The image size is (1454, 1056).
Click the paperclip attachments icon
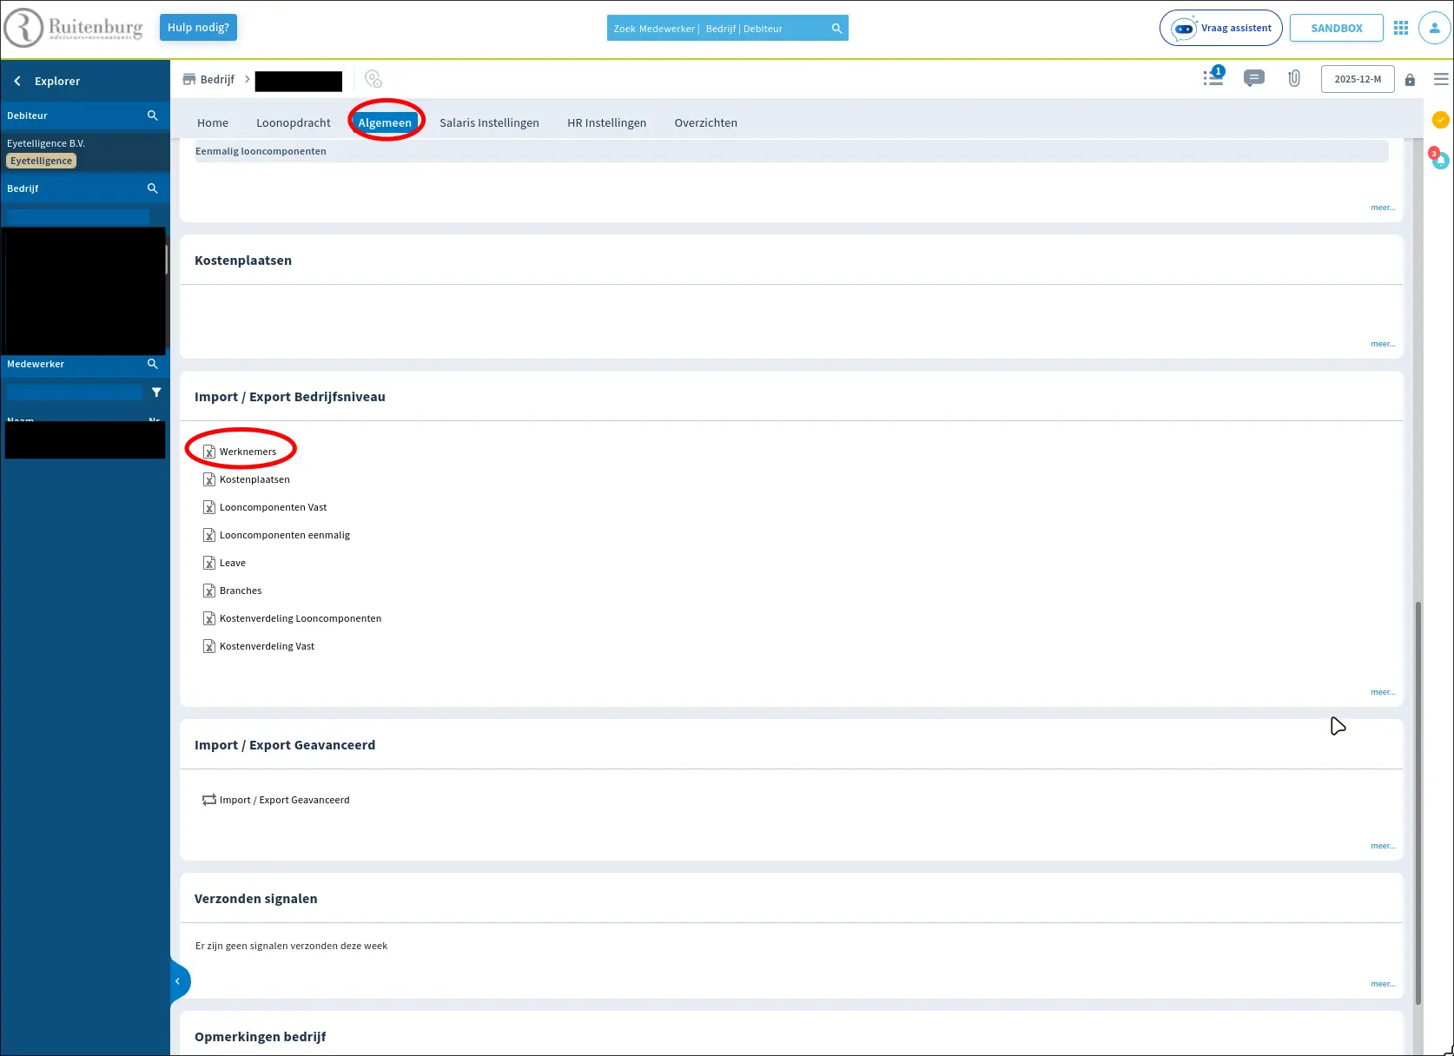tap(1294, 79)
